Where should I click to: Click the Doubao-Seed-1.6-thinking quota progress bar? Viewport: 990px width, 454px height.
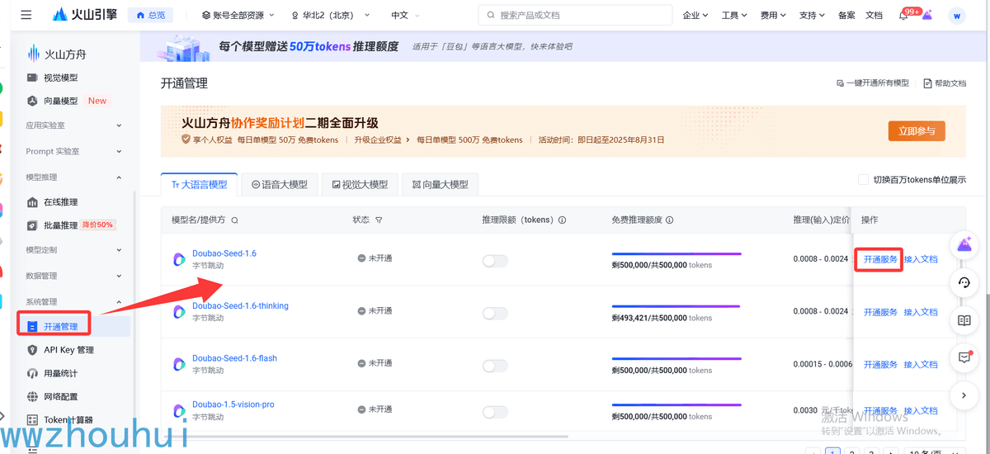coord(676,306)
